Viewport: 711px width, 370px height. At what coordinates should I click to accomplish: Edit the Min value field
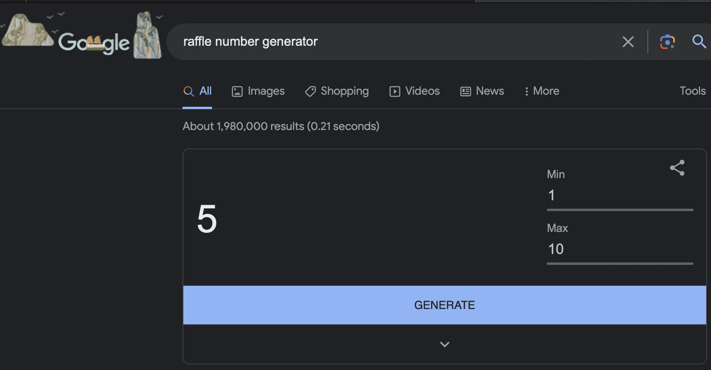pos(620,196)
